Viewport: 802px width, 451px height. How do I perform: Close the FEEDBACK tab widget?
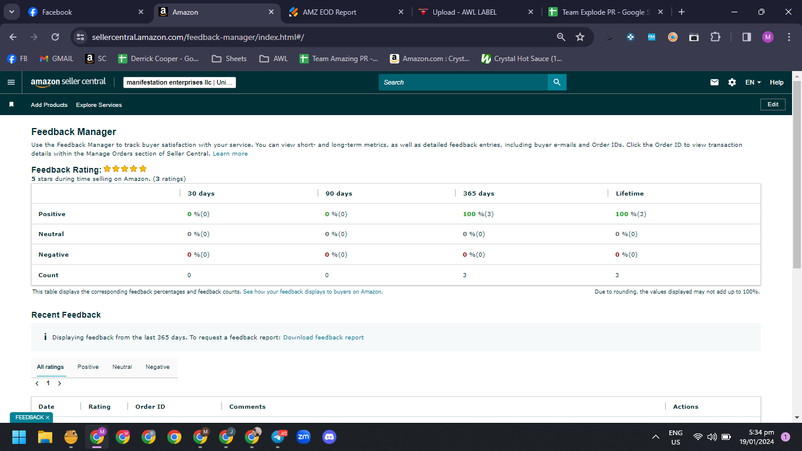(48, 418)
